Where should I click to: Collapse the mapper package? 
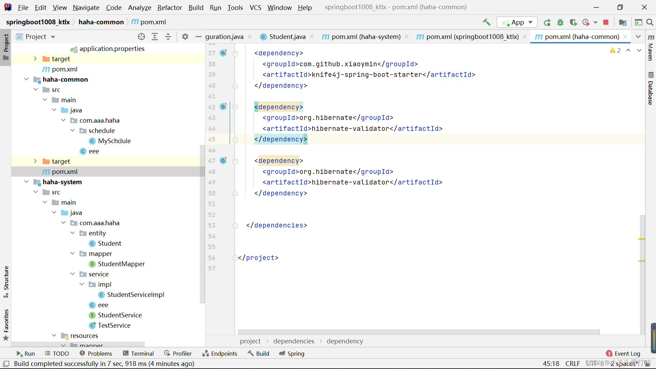72,254
